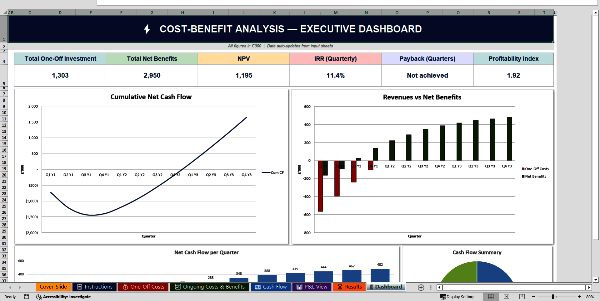Screen dimensions: 600x301
Task: Select row 25 header
Action: 4,206
